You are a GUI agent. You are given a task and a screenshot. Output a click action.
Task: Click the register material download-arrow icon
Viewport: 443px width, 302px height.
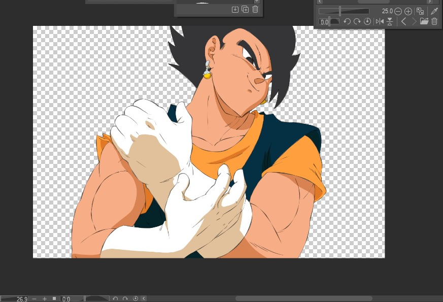(x=235, y=9)
